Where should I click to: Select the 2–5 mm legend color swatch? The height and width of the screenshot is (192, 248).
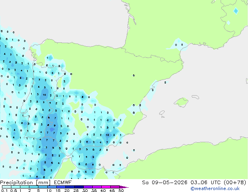pyautogui.click(x=34, y=187)
